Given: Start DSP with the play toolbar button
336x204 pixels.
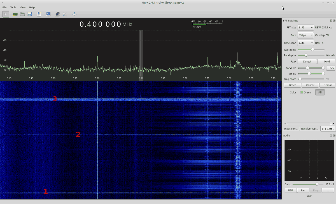Looking at the screenshot, I should tap(6, 14).
